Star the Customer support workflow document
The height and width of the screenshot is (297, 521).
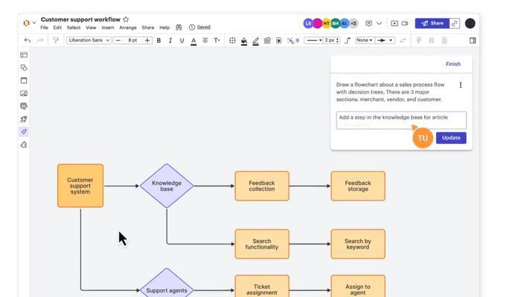click(x=126, y=19)
